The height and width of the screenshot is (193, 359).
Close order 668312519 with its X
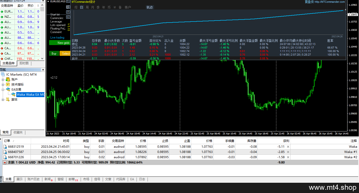(x=288, y=147)
